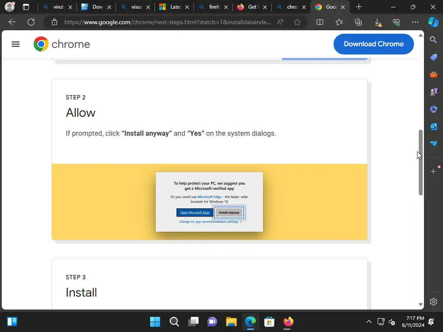
Task: Open Edge Settings and more menu
Action: point(415,22)
